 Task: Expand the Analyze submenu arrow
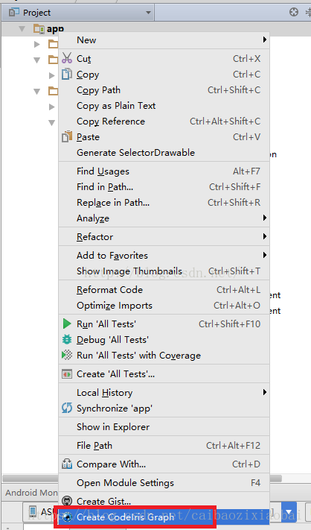(x=265, y=218)
